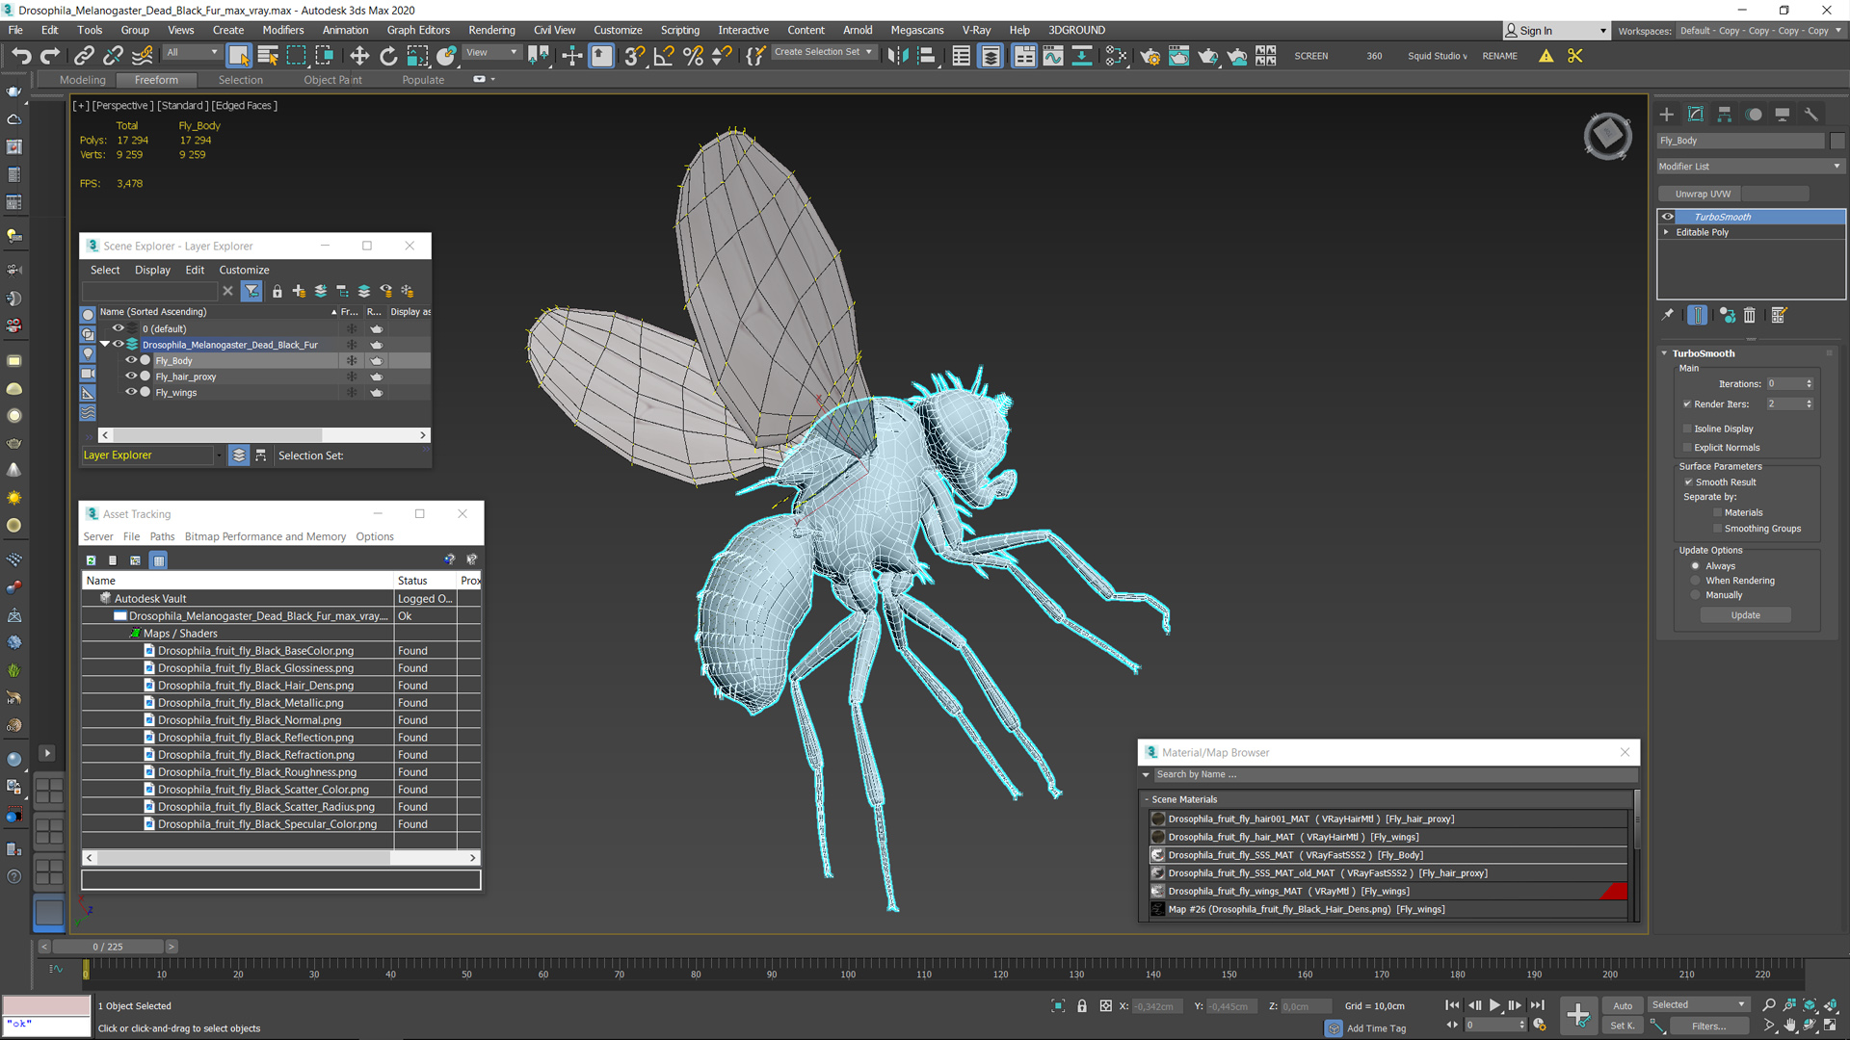This screenshot has height=1040, width=1850.
Task: Click the Fly_Body layer in Scene Explorer
Action: (174, 361)
